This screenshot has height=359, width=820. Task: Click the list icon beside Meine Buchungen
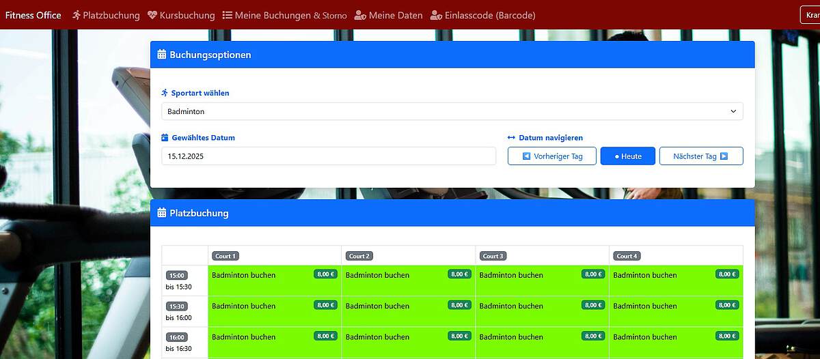pyautogui.click(x=228, y=15)
